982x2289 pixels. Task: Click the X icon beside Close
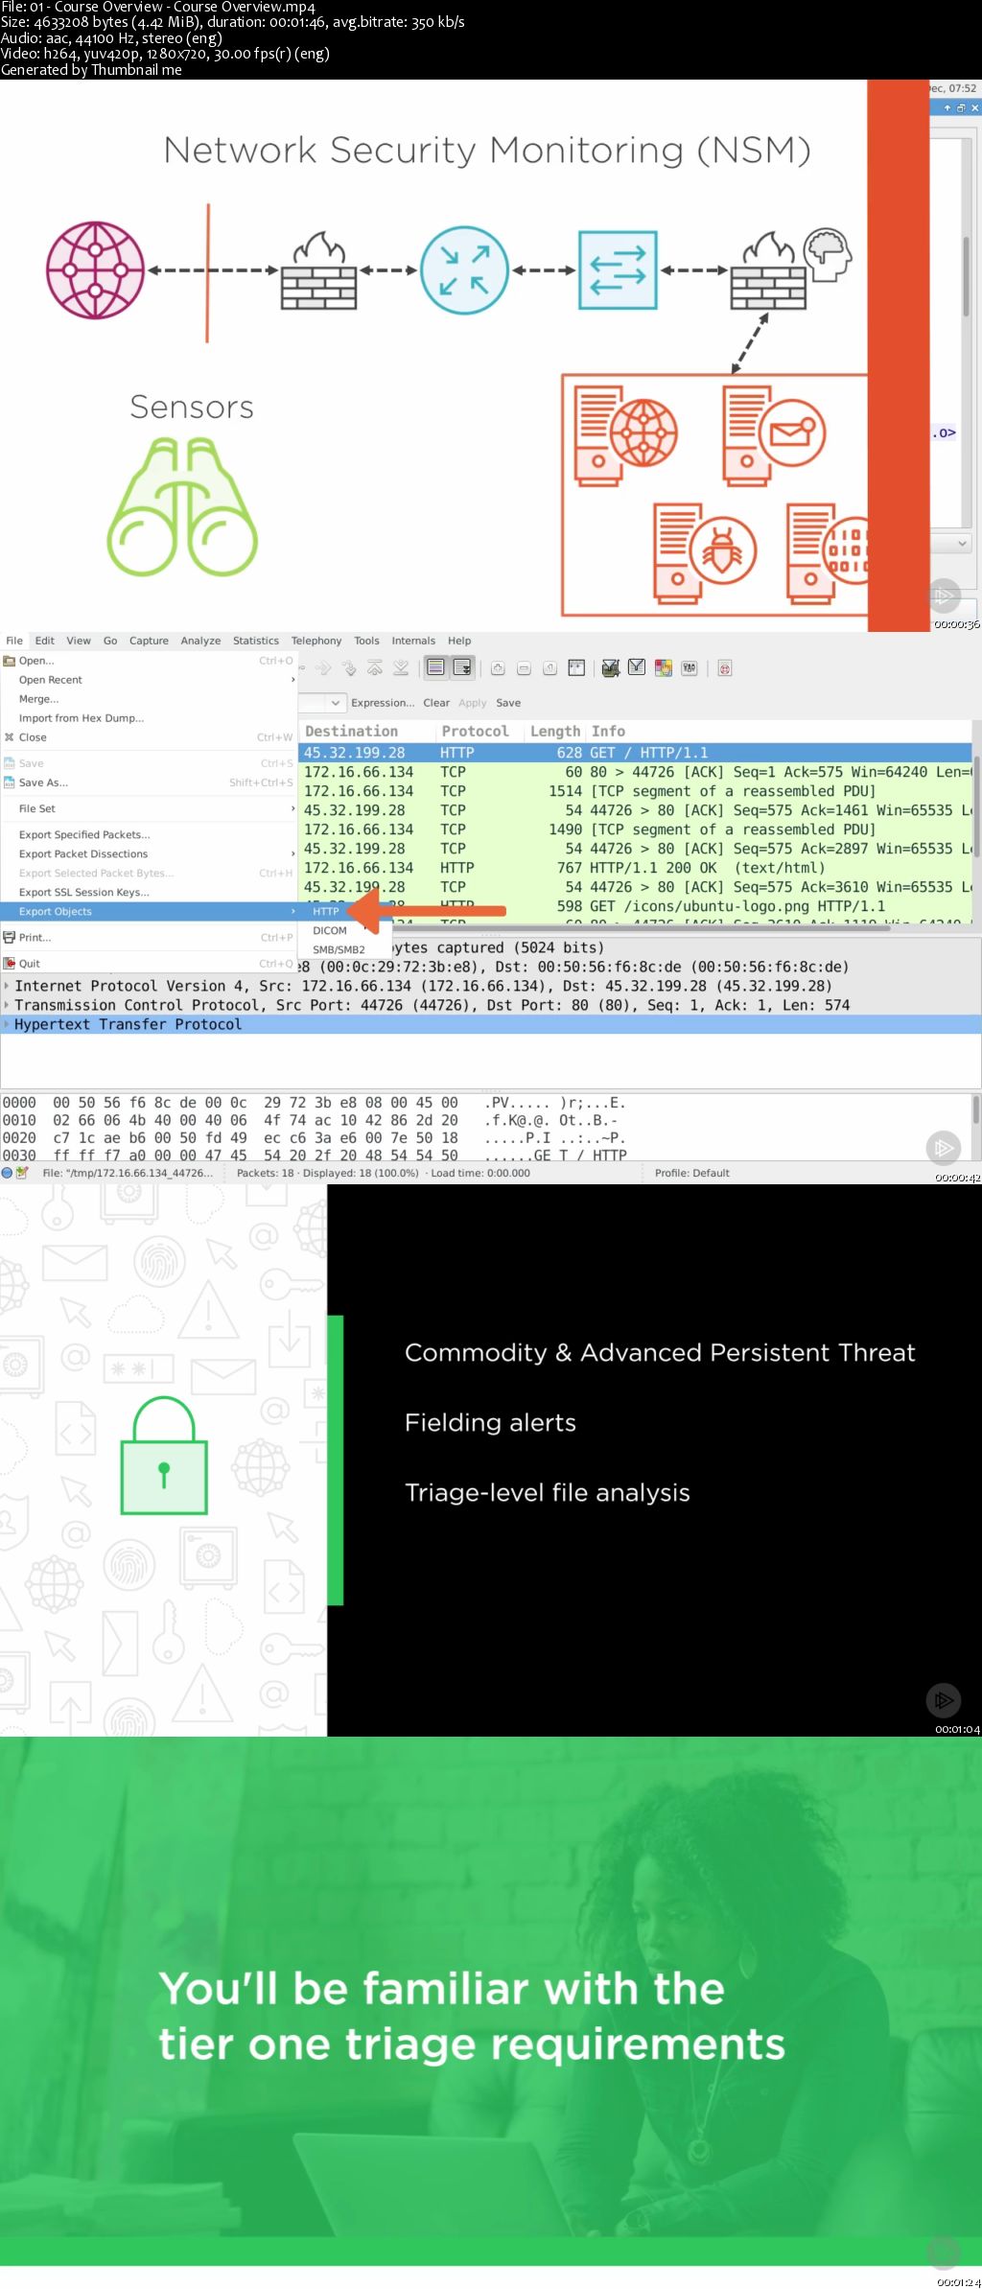coord(10,737)
